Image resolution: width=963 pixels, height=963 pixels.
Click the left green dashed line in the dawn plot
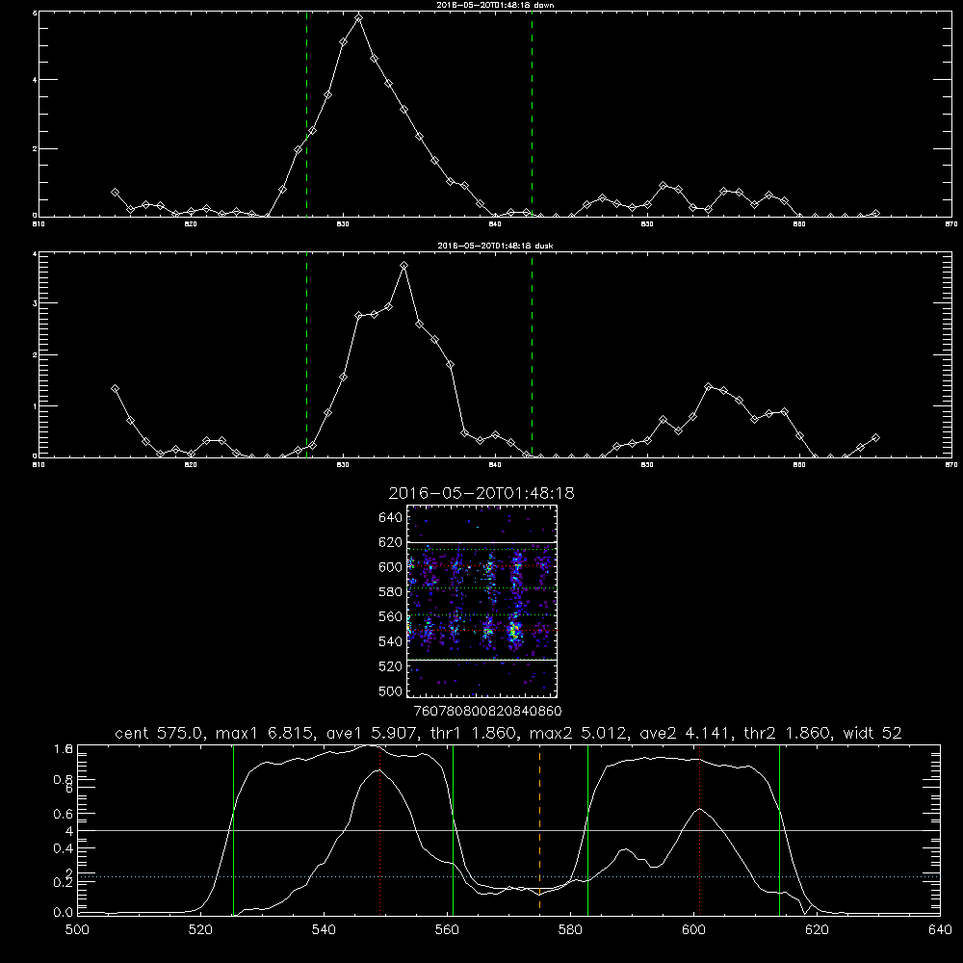pyautogui.click(x=306, y=114)
